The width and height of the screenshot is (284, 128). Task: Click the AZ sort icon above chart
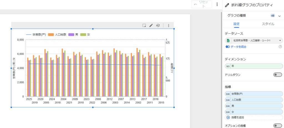tap(158, 25)
